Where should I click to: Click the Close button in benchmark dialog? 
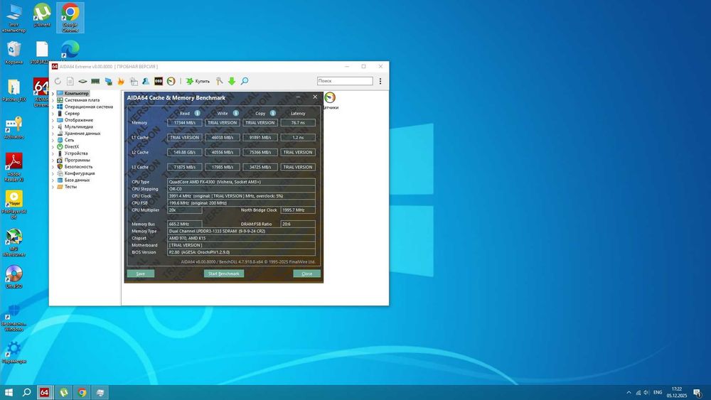coord(307,274)
